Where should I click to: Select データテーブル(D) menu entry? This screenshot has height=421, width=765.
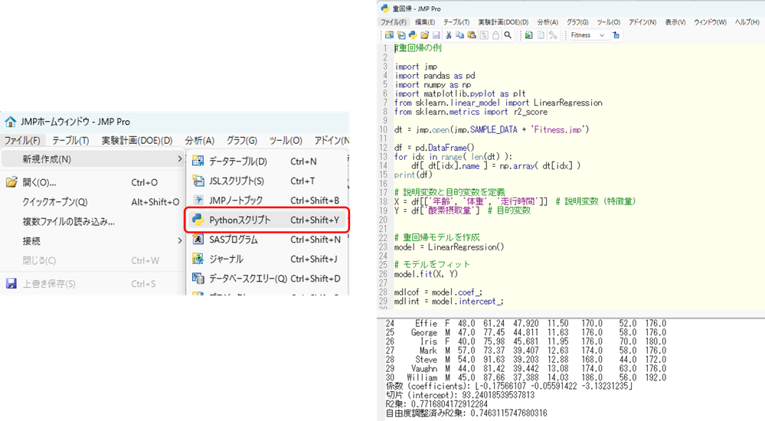pos(267,161)
